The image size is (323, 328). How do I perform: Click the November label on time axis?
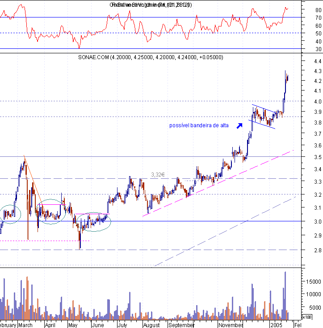pos(231,325)
